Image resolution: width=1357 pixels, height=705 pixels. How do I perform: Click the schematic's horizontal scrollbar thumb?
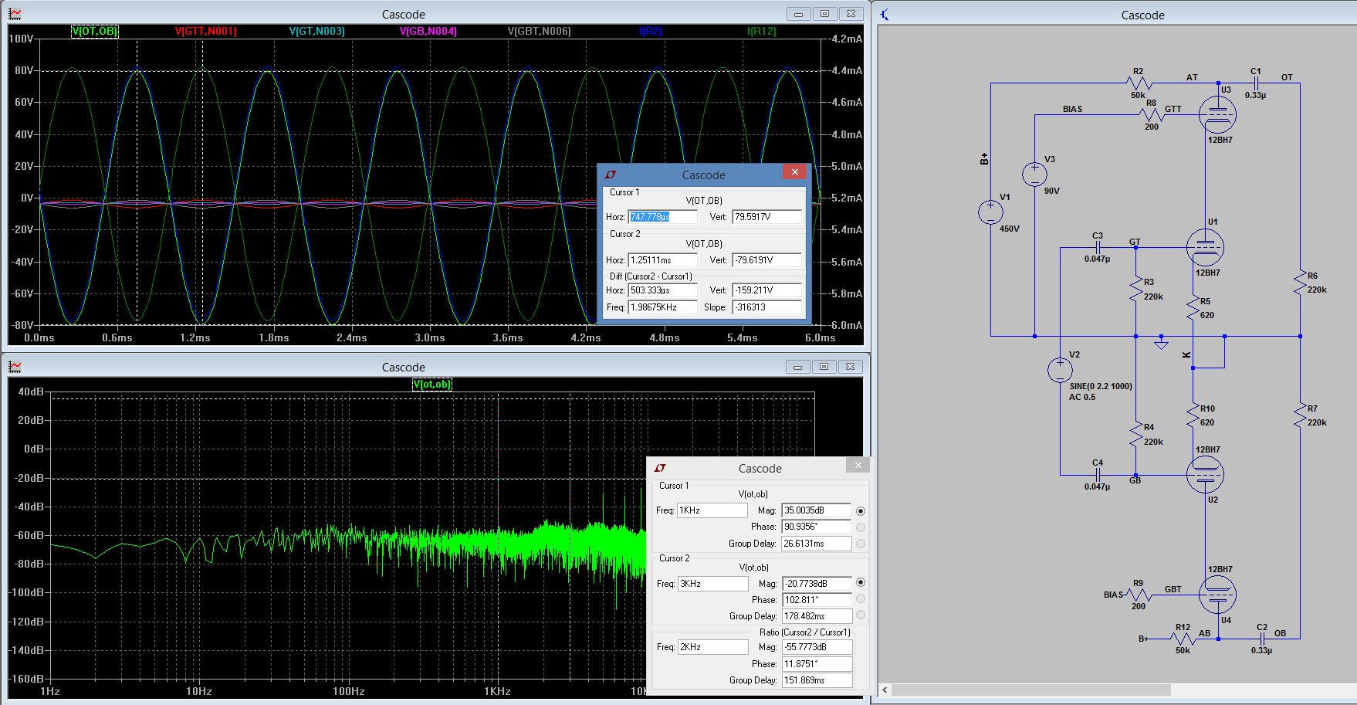point(1030,690)
